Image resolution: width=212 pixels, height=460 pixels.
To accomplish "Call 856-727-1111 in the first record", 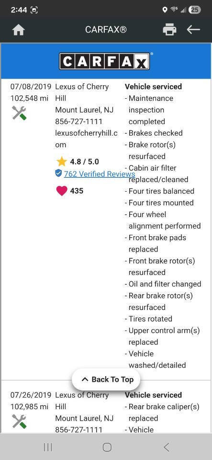I will 79,121.
